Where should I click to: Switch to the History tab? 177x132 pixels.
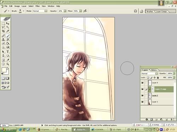[154, 70]
